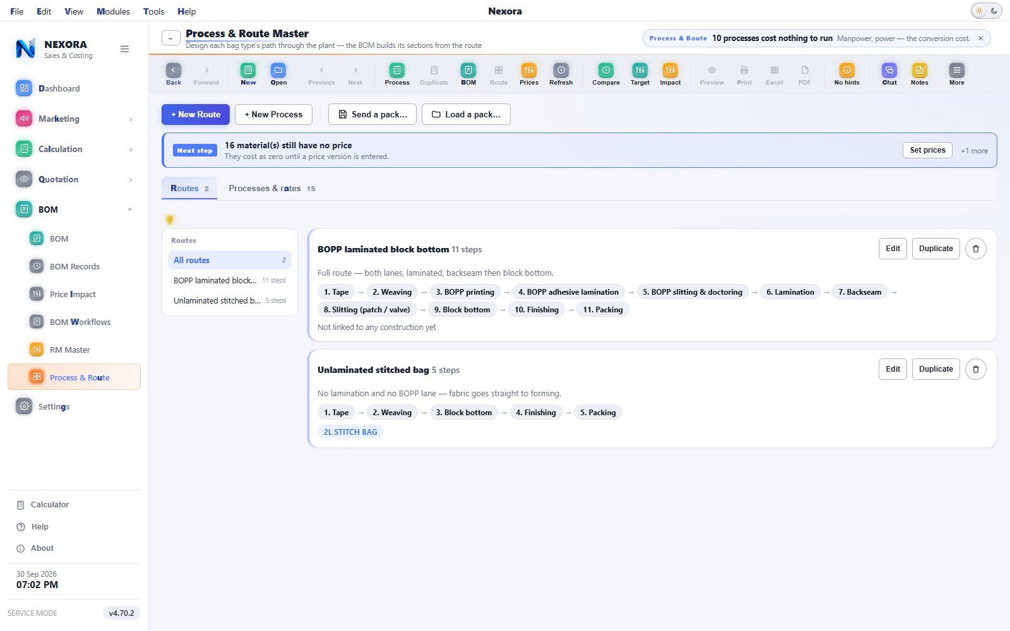Viewport: 1010px width, 631px height.
Task: Click the + New Route button
Action: [x=196, y=114]
